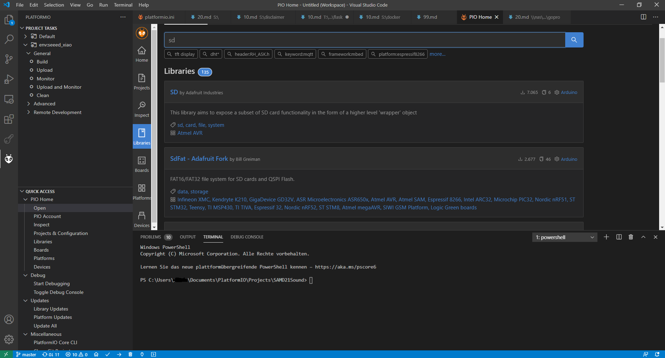Start Debugging from Quick Access
Image resolution: width=665 pixels, height=358 pixels.
coord(52,283)
